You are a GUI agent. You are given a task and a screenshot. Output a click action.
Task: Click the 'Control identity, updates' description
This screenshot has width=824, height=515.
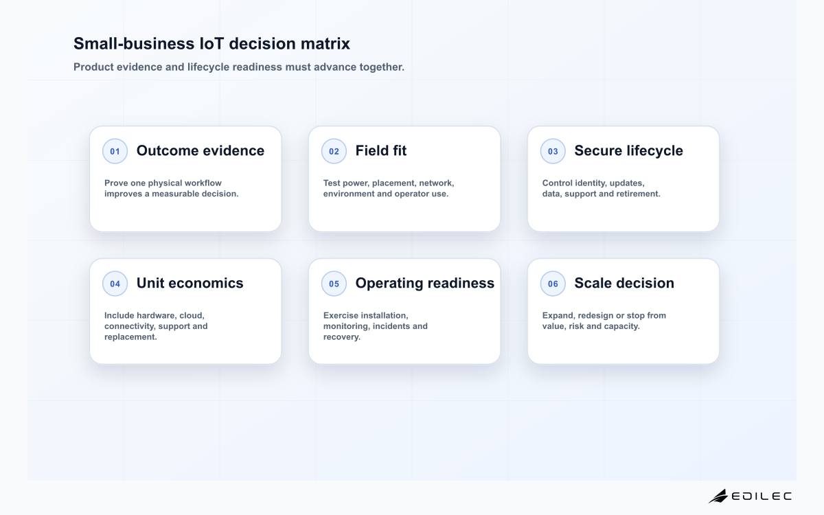pos(602,188)
